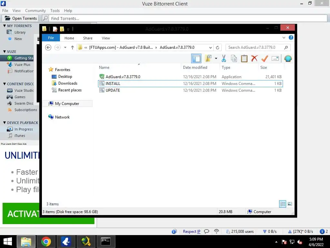This screenshot has height=248, width=330.
Task: Switch to the Home ribbon tab
Action: coord(69,38)
